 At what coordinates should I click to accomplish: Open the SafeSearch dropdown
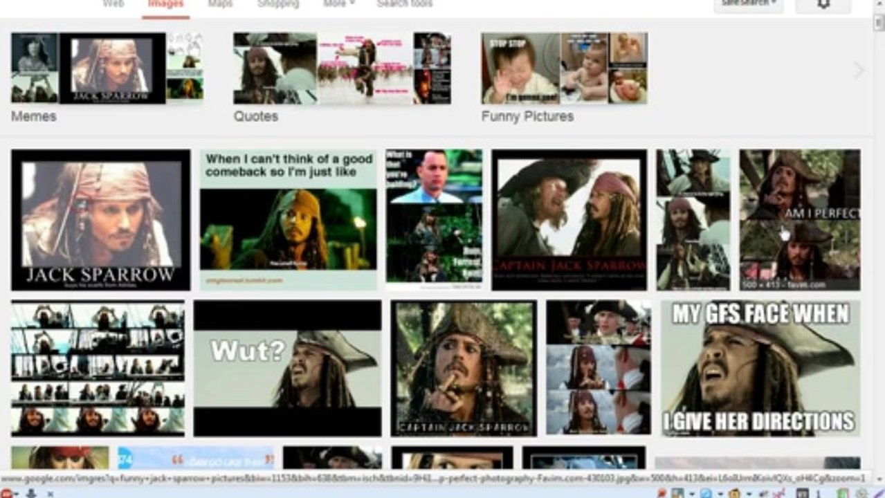point(749,4)
